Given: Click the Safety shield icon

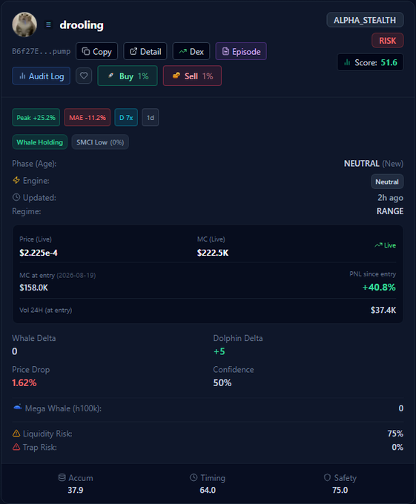Looking at the screenshot, I should (327, 477).
